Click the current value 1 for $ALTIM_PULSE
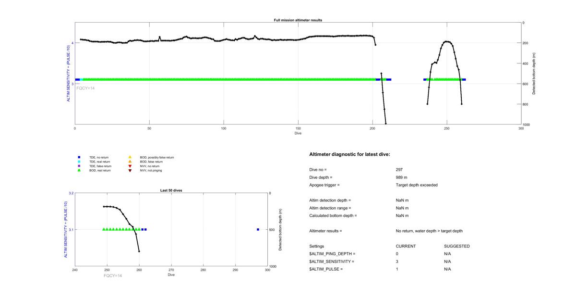The height and width of the screenshot is (299, 576). click(397, 269)
